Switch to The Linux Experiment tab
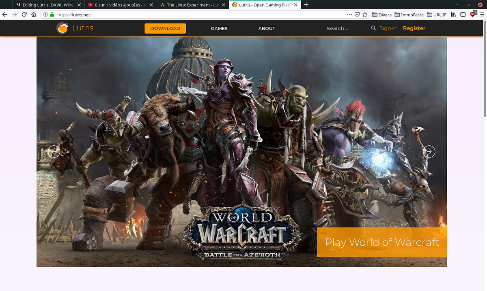This screenshot has width=487, height=291. tap(192, 5)
